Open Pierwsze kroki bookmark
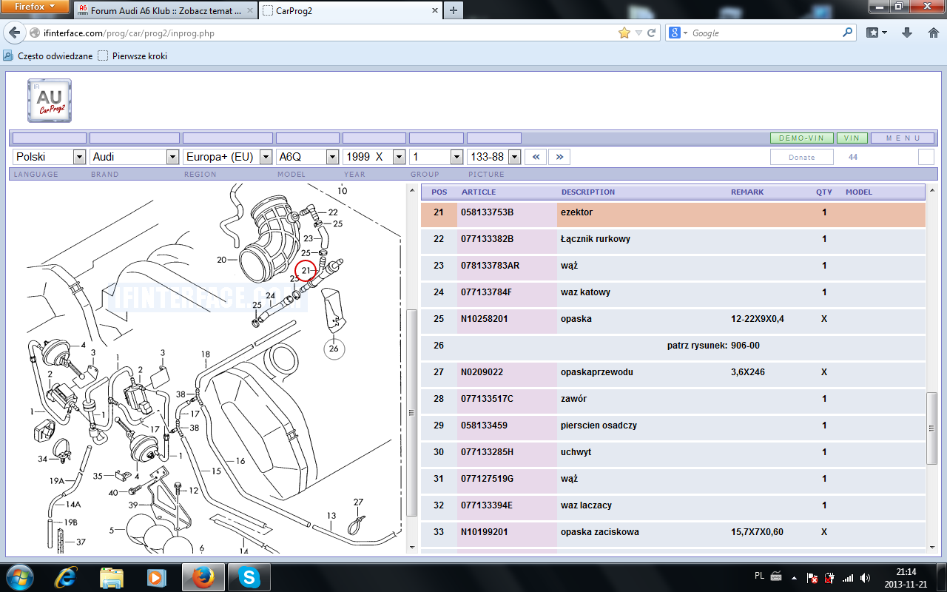The height and width of the screenshot is (592, 947). [x=132, y=55]
